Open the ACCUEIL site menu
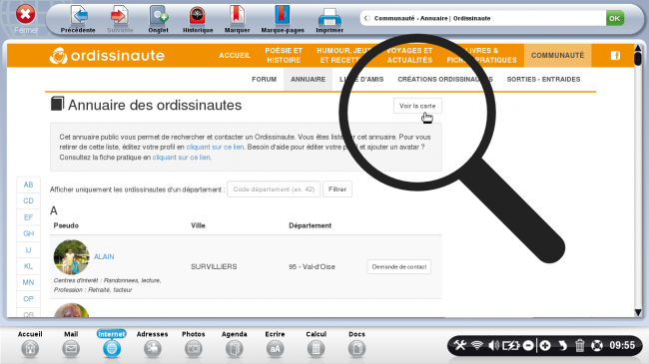 tap(235, 56)
